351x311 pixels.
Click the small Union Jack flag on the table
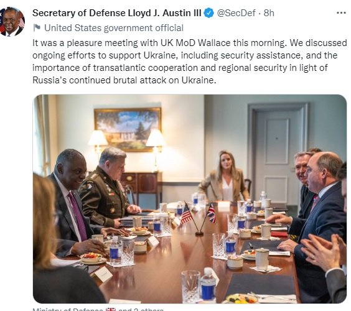pos(212,213)
